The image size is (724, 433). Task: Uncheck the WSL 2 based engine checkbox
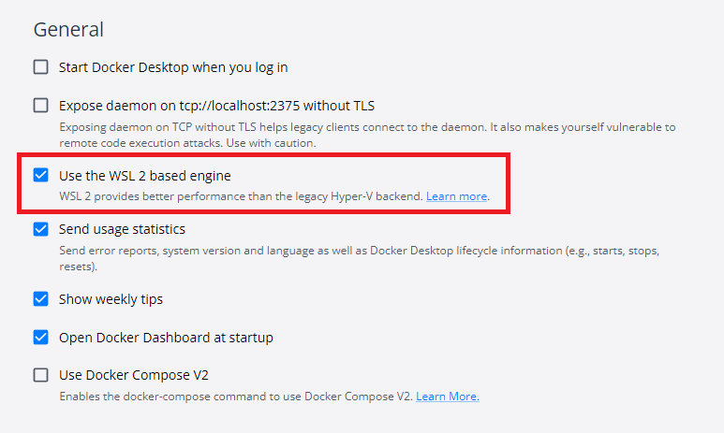(40, 175)
